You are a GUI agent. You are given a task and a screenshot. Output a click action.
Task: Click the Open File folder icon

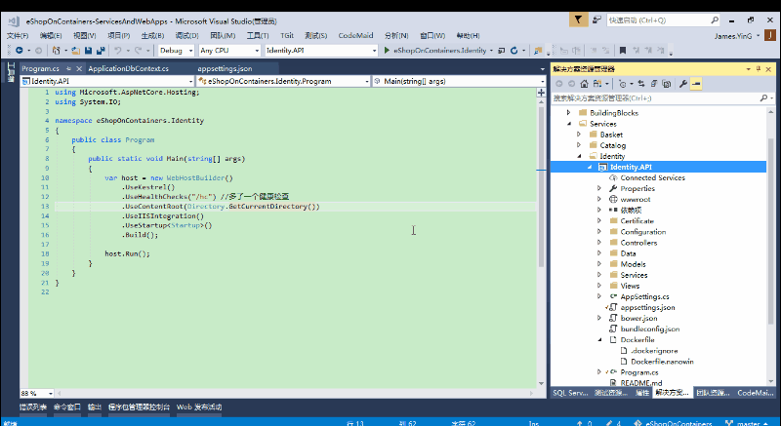click(x=76, y=51)
